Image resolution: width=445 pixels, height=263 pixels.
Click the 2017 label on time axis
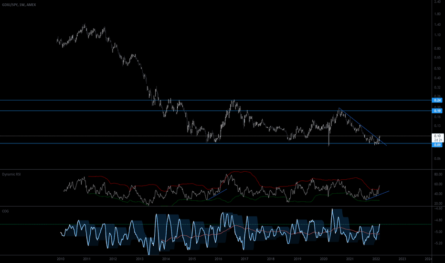244,259
